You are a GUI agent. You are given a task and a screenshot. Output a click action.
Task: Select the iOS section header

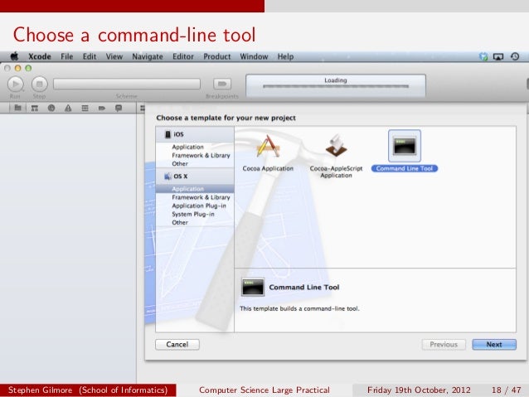[x=195, y=134]
